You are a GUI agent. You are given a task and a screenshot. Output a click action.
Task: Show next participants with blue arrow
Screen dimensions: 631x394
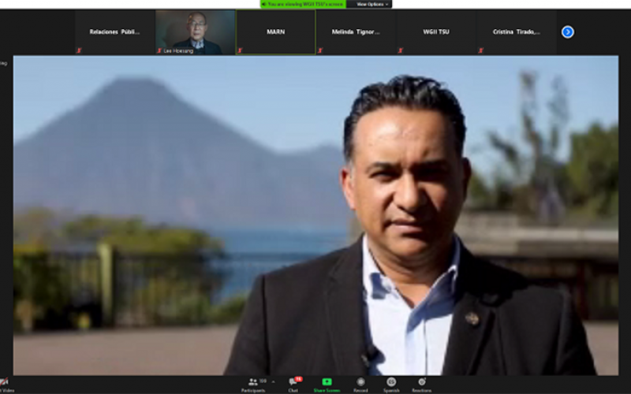click(x=567, y=32)
